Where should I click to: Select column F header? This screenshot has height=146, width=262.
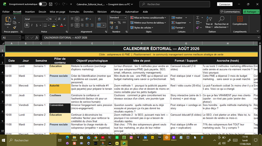tap(142, 43)
